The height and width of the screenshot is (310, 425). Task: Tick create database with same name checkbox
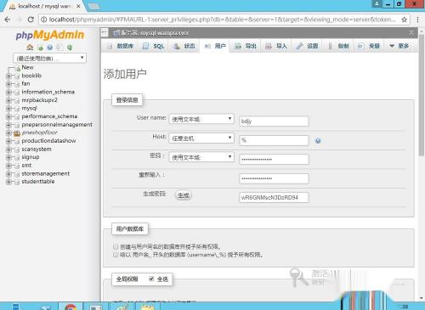click(116, 246)
